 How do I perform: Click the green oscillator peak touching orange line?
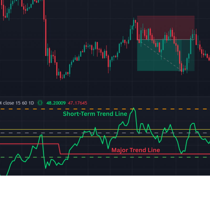[134, 108]
